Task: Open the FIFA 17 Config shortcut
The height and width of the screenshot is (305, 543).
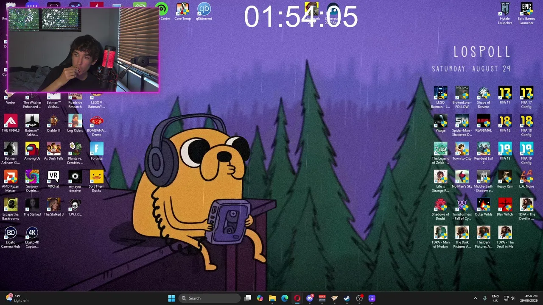Action: click(526, 97)
